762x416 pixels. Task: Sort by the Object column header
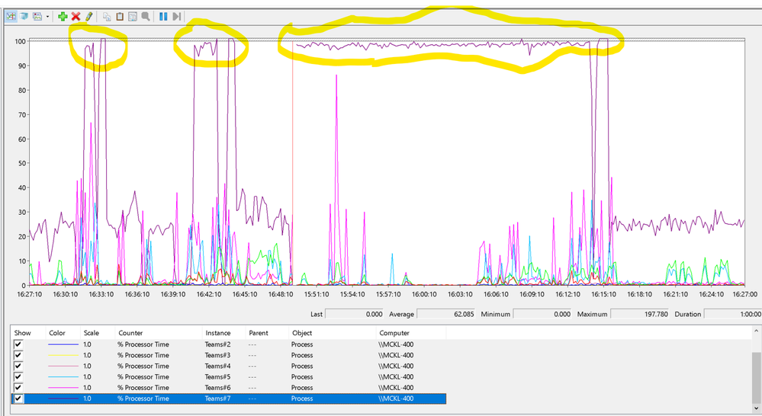(332, 333)
